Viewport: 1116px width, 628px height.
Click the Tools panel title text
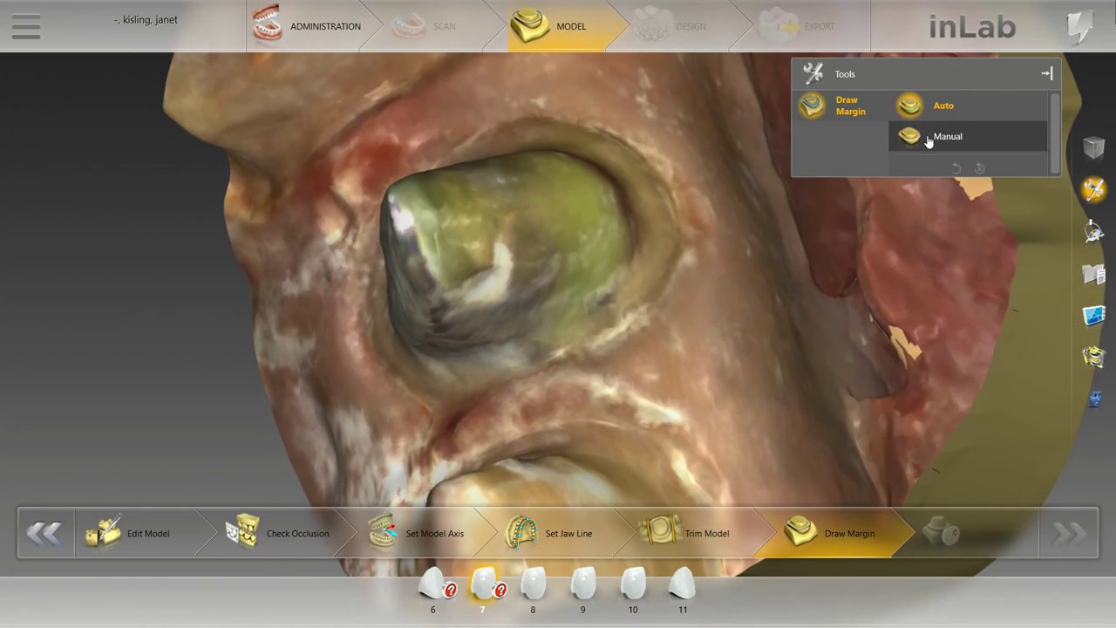click(845, 74)
